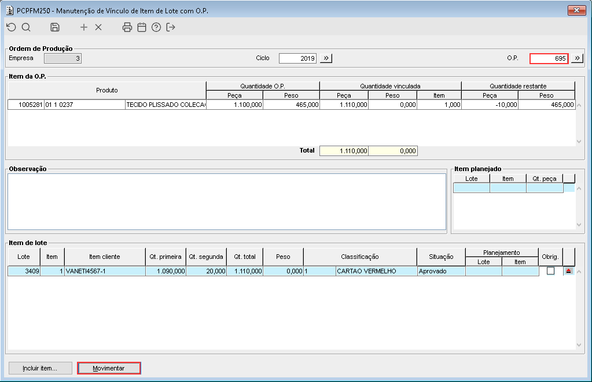Click empty Lote cell in Item planejado row
592x382 pixels.
pyautogui.click(x=471, y=188)
